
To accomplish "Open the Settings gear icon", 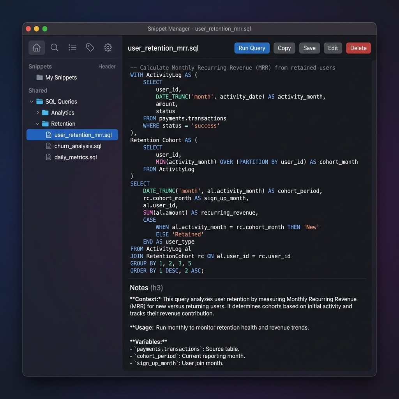I will point(108,48).
